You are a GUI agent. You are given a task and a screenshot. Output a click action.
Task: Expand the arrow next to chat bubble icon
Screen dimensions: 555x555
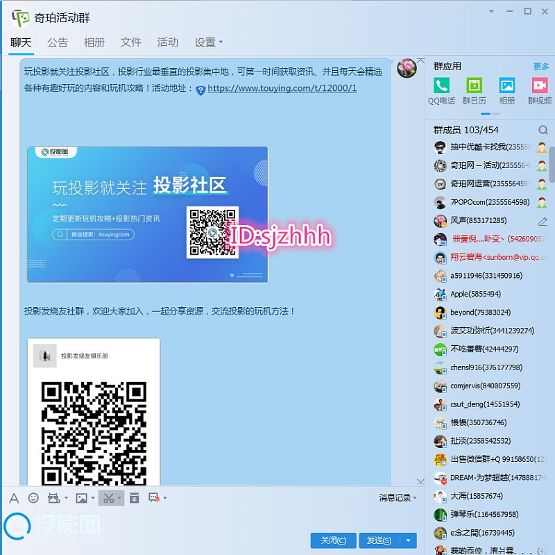point(165,498)
